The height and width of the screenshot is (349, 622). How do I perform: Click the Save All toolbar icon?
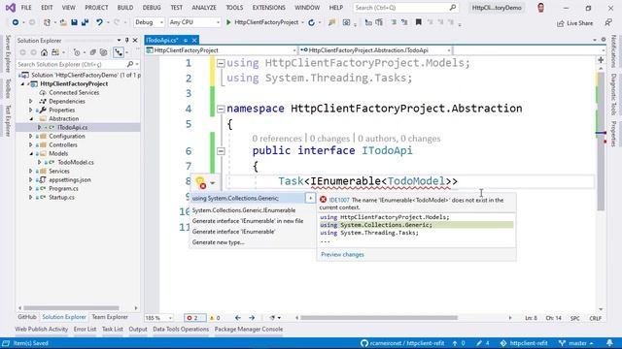85,22
